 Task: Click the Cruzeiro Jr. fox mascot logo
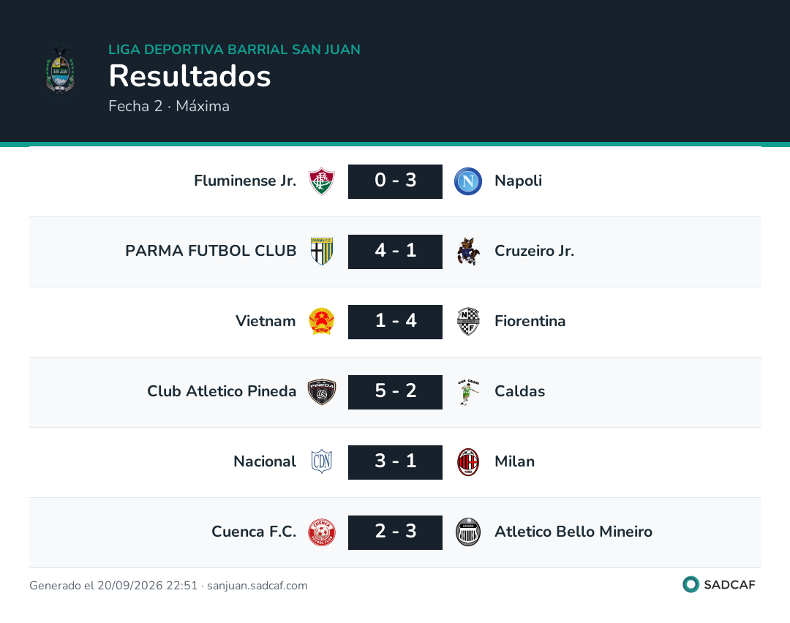[468, 252]
